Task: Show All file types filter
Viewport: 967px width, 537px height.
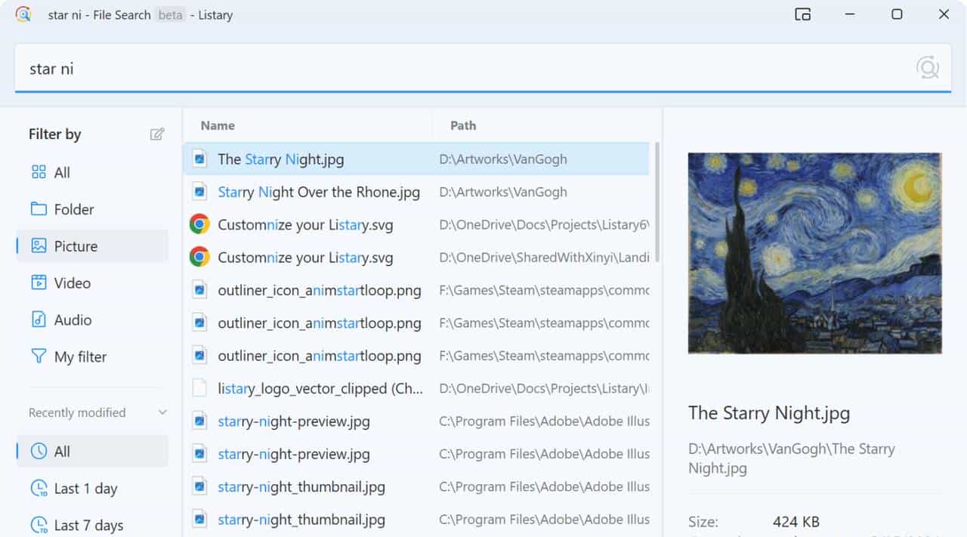Action: (61, 173)
